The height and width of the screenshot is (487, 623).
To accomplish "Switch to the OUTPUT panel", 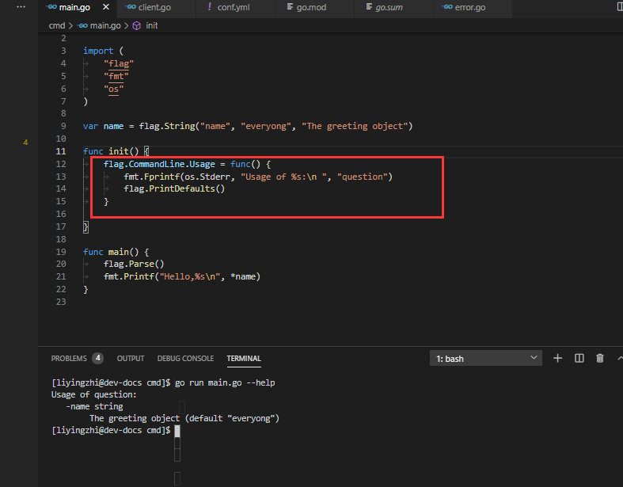I will coord(131,358).
